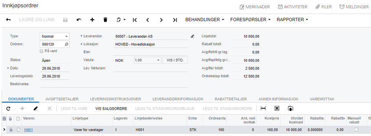This screenshot has height=136, width=371.
Task: Switch to the AVGIFTSDETALJER tab
Action: point(62,99)
